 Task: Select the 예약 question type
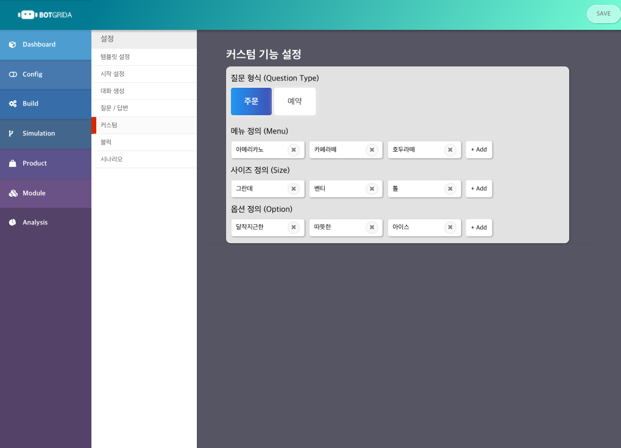(294, 101)
